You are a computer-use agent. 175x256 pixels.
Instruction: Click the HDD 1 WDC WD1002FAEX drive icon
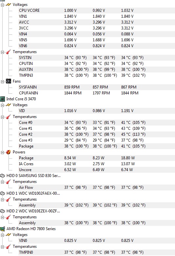[2, 193]
